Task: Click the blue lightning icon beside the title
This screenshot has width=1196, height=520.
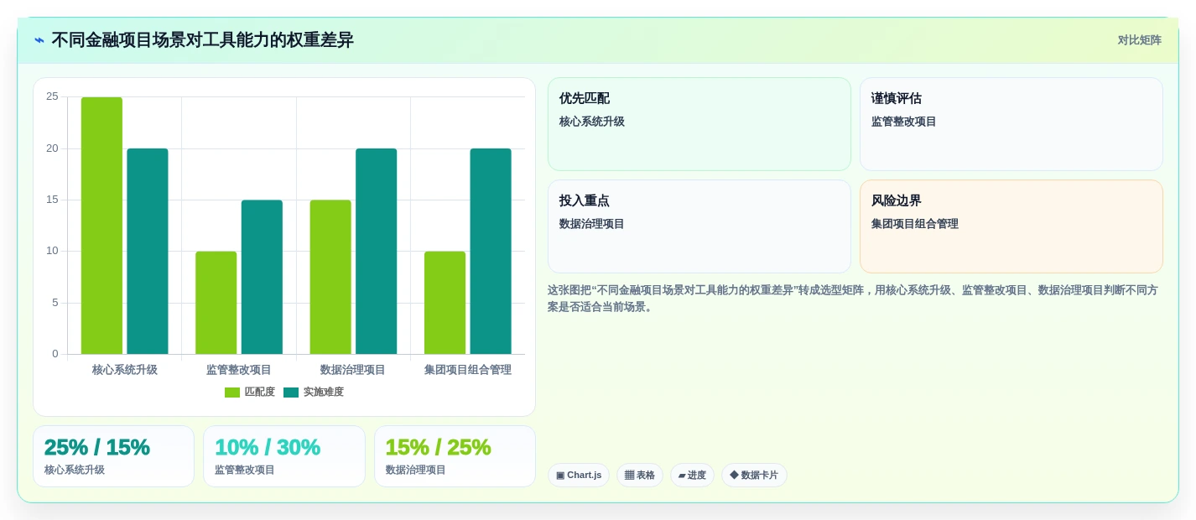Action: click(x=39, y=40)
